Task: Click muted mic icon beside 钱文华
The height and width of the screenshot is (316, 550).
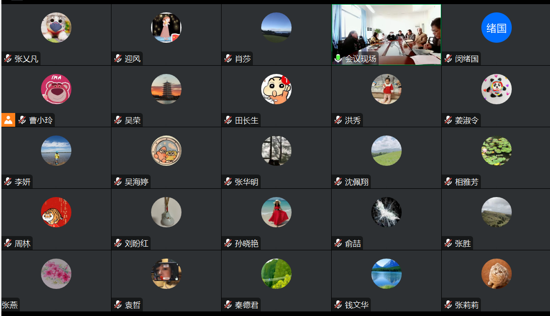Action: 338,305
